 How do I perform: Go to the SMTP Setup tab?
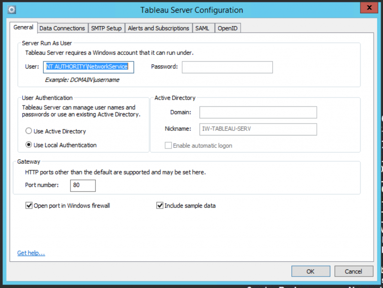(x=106, y=28)
